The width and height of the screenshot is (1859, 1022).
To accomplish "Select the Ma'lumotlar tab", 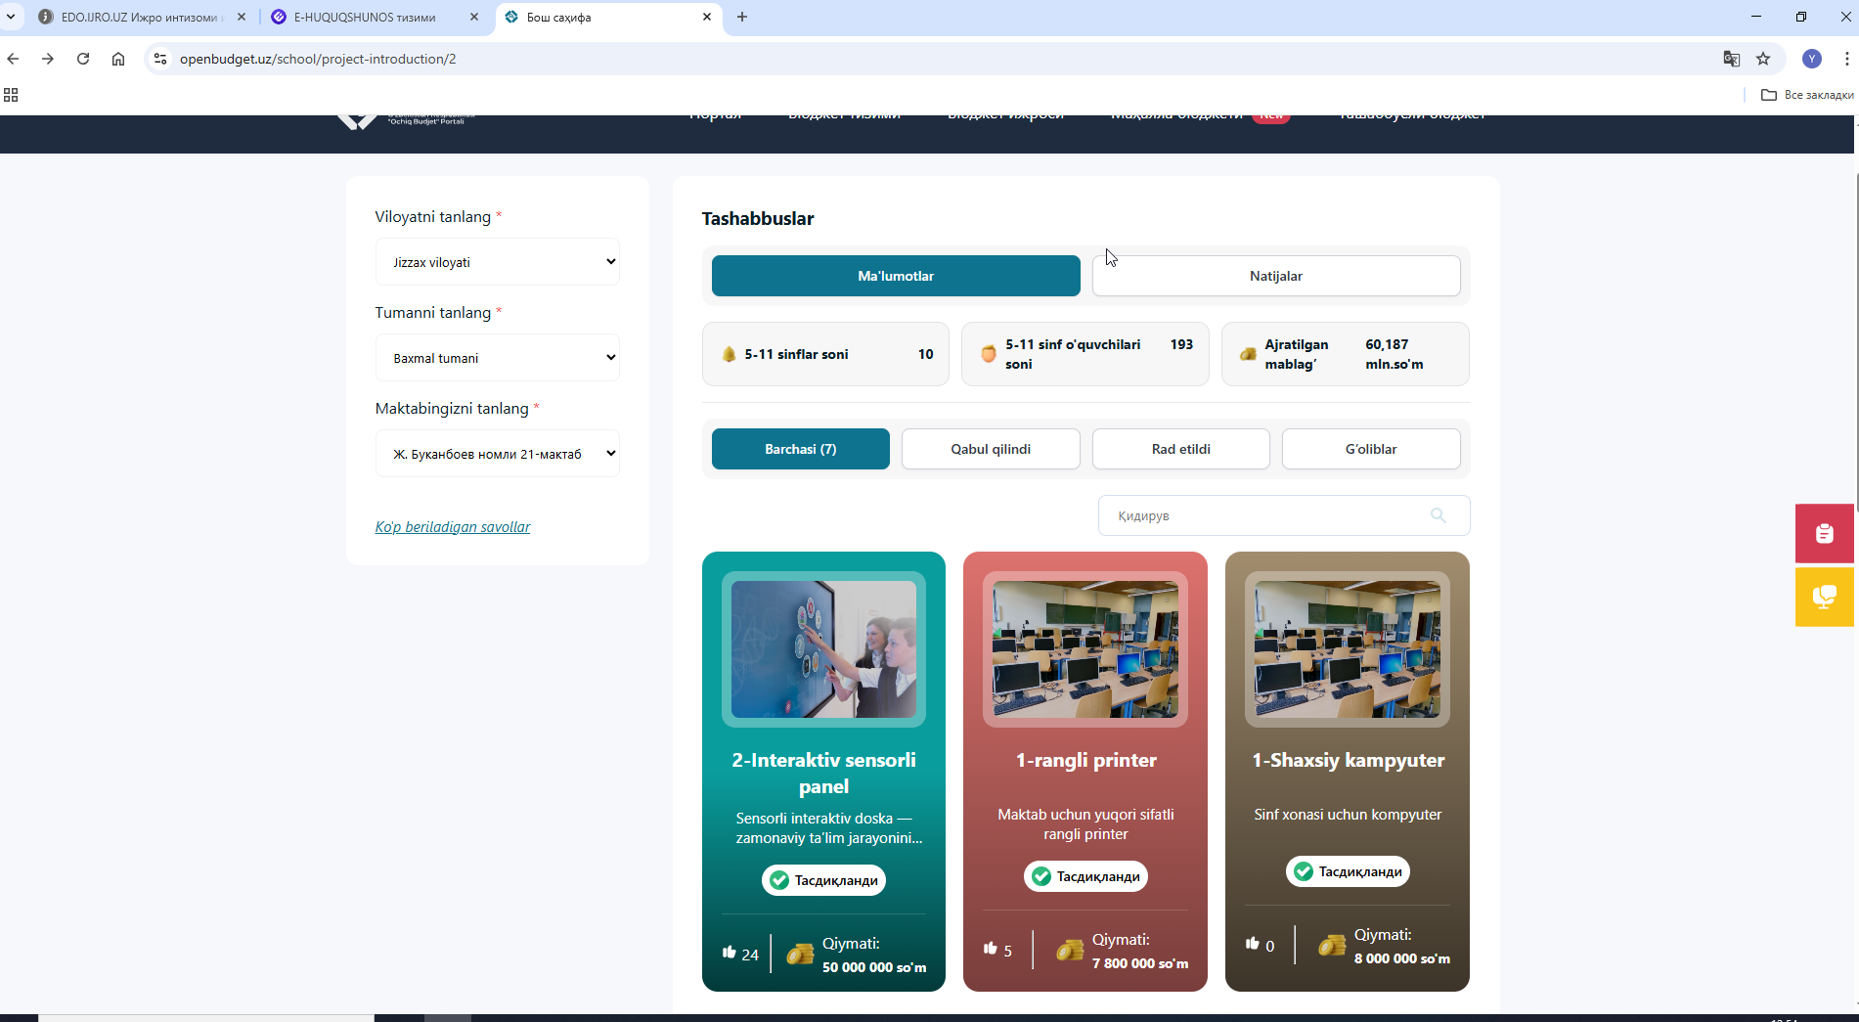I will pos(896,276).
